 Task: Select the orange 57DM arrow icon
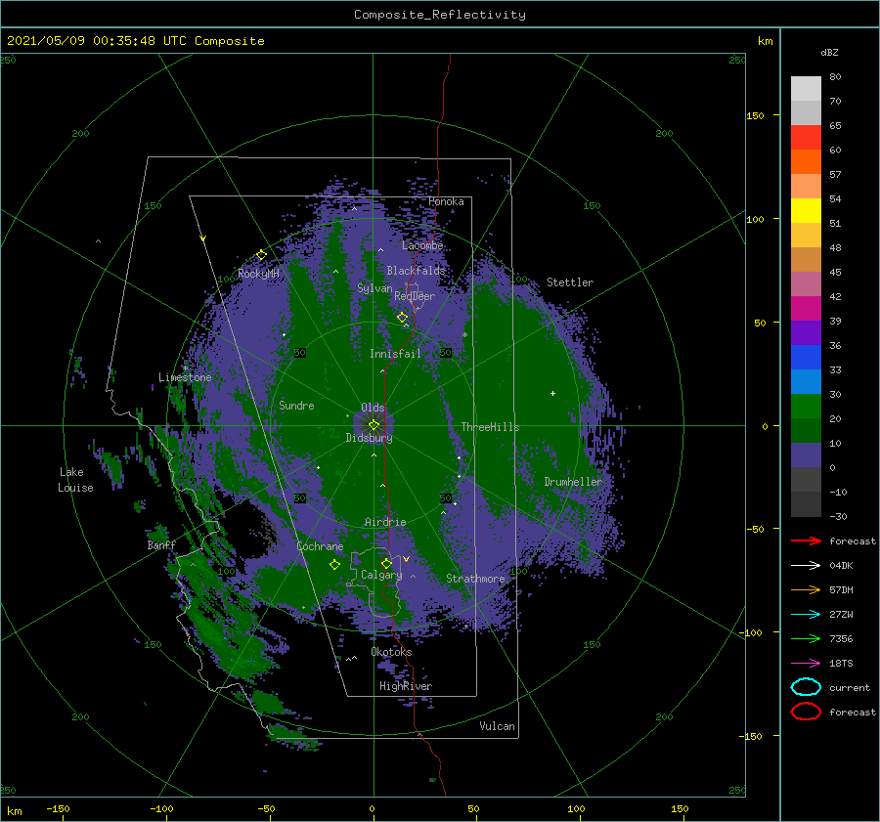coord(806,589)
